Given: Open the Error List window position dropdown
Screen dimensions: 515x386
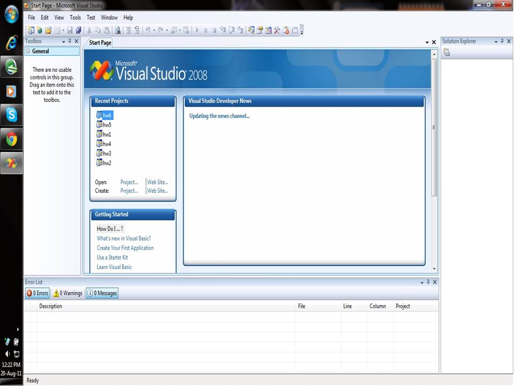Looking at the screenshot, I should click(422, 283).
